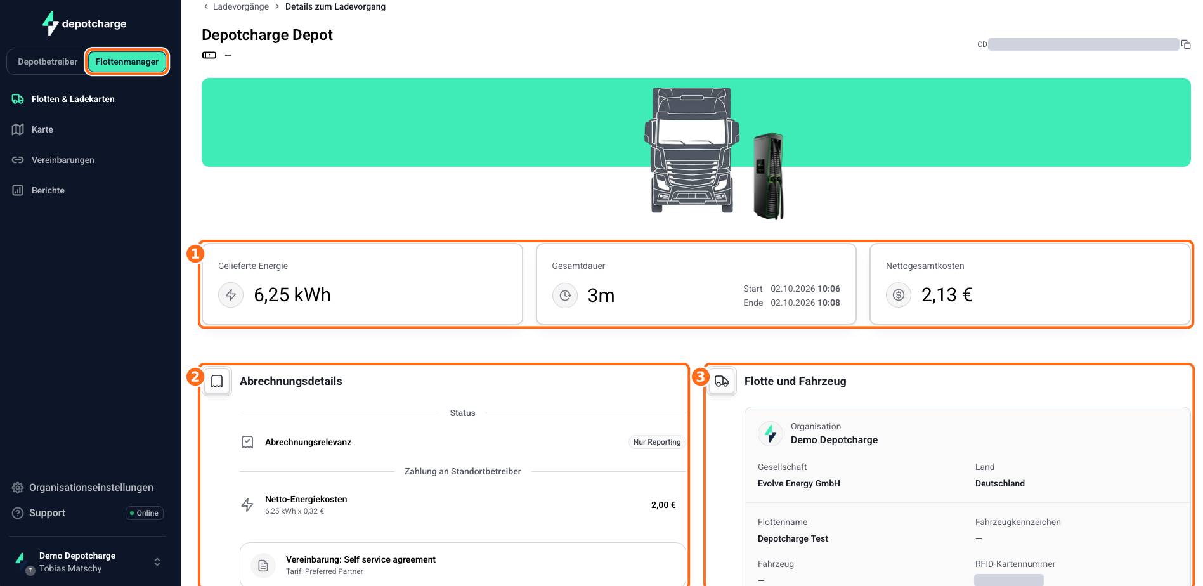Image resolution: width=1203 pixels, height=586 pixels.
Task: Click the Depotcharge Test fleet name
Action: click(793, 538)
